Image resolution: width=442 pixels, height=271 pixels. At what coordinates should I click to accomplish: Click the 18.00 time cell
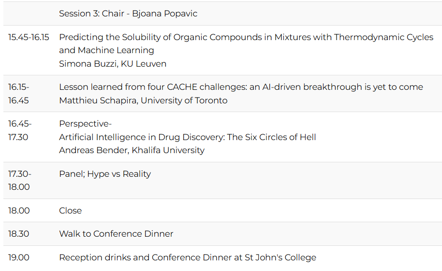[18, 211]
